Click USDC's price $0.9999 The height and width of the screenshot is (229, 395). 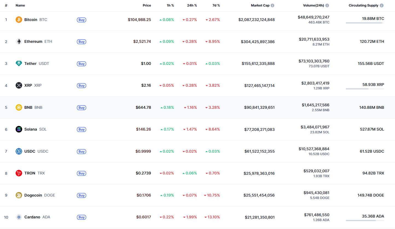(x=143, y=151)
